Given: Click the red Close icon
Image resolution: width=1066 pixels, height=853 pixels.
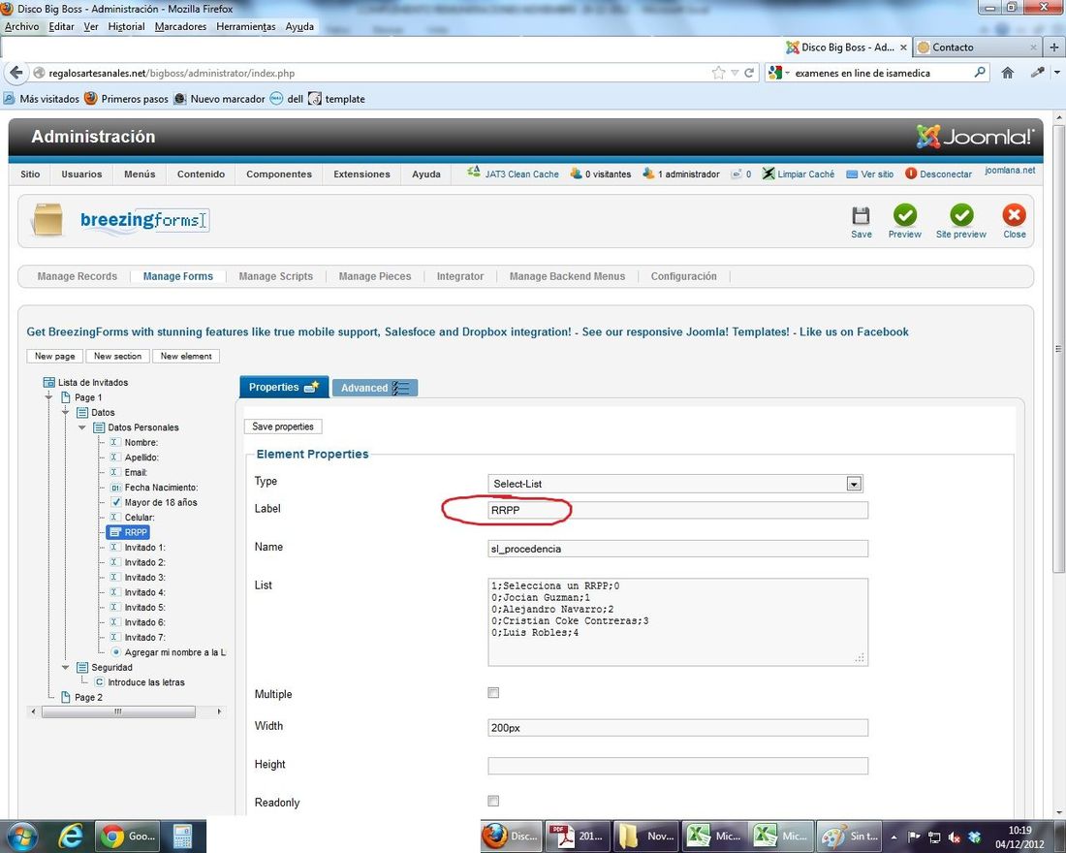Looking at the screenshot, I should click(x=1014, y=215).
